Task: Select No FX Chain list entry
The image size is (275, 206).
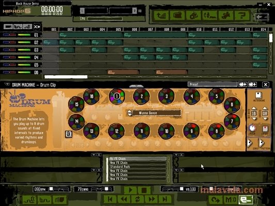Action: pyautogui.click(x=137, y=159)
